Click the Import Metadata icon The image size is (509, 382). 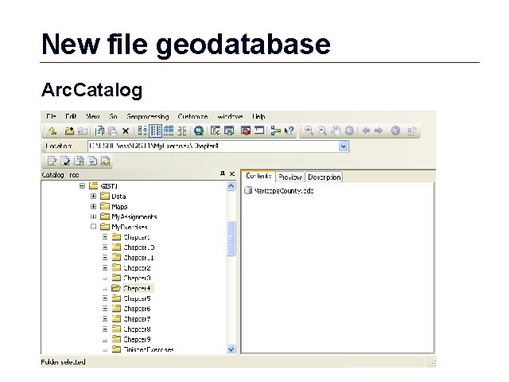pos(92,161)
